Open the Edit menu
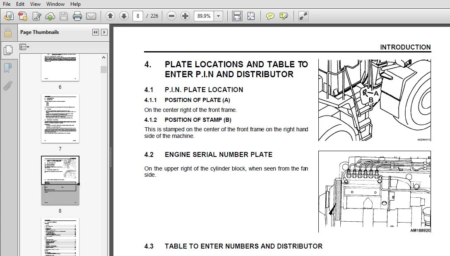 click(x=20, y=4)
